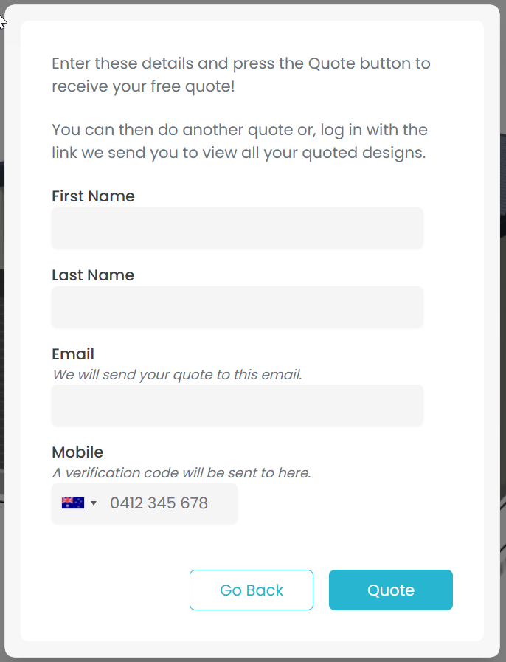Click the mobile number field showing 0412 345 678
This screenshot has width=506, height=662.
pyautogui.click(x=170, y=503)
